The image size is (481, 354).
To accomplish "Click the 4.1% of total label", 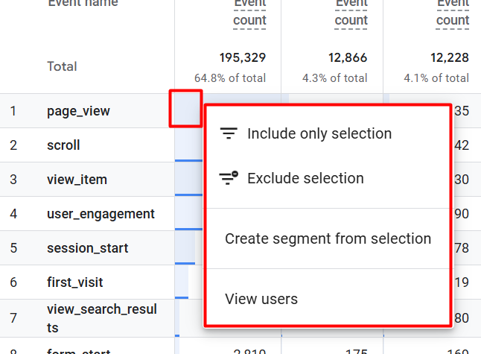I will point(436,78).
